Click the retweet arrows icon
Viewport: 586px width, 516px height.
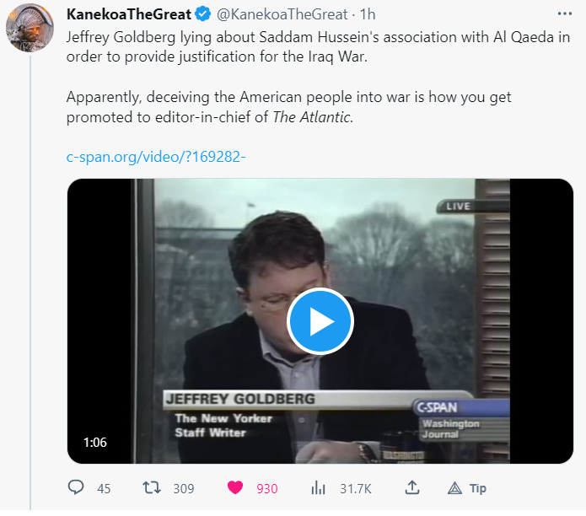click(150, 488)
